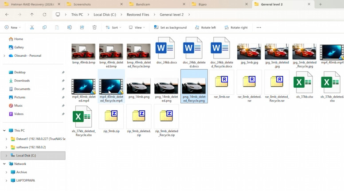Click Rotate left button
This screenshot has width=344, height=191.
pyautogui.click(x=205, y=27)
